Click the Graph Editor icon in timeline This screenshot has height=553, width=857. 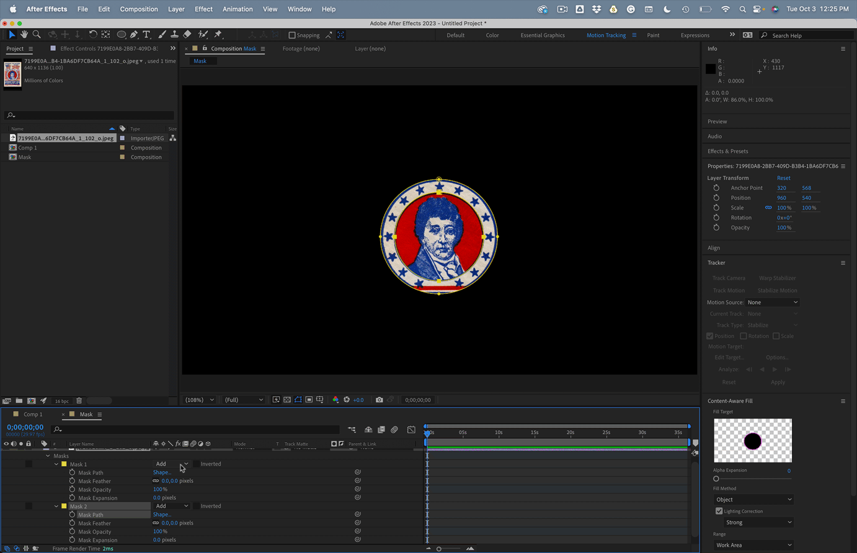tap(411, 430)
